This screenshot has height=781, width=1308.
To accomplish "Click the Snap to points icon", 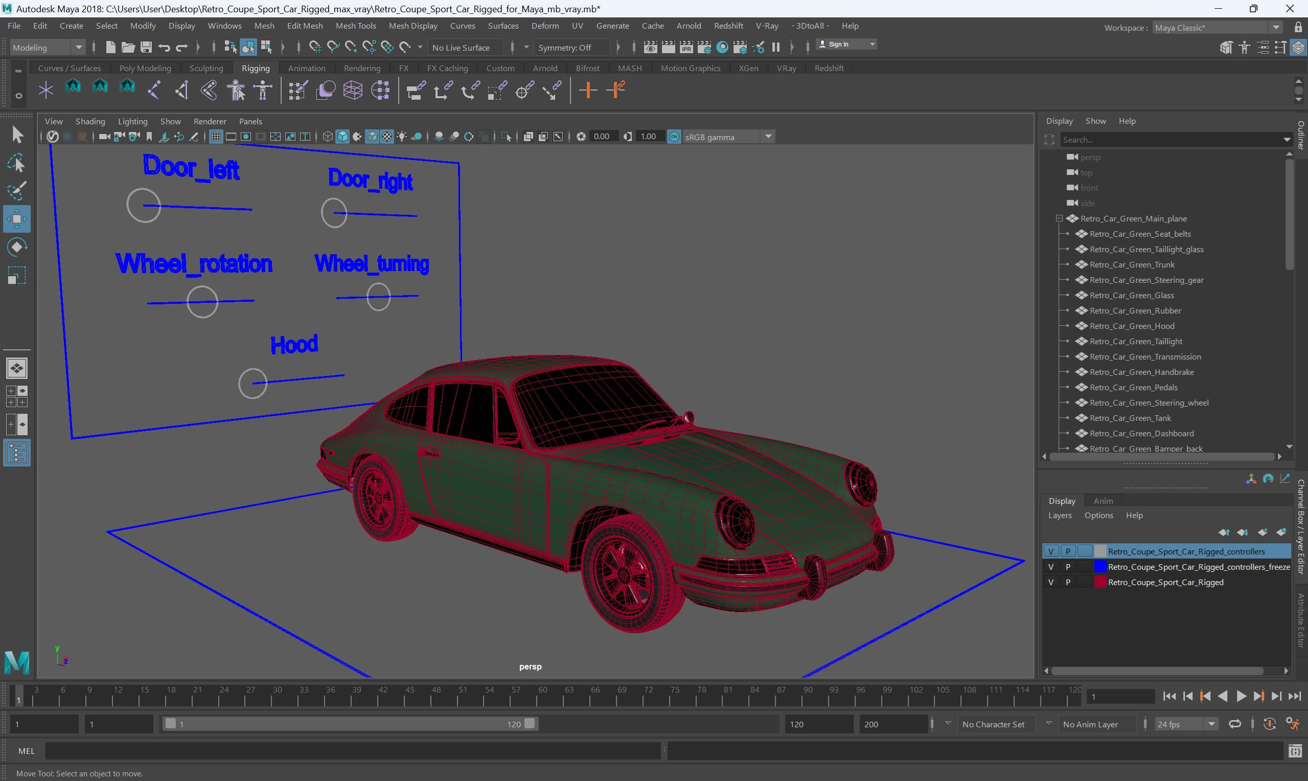I will point(351,48).
